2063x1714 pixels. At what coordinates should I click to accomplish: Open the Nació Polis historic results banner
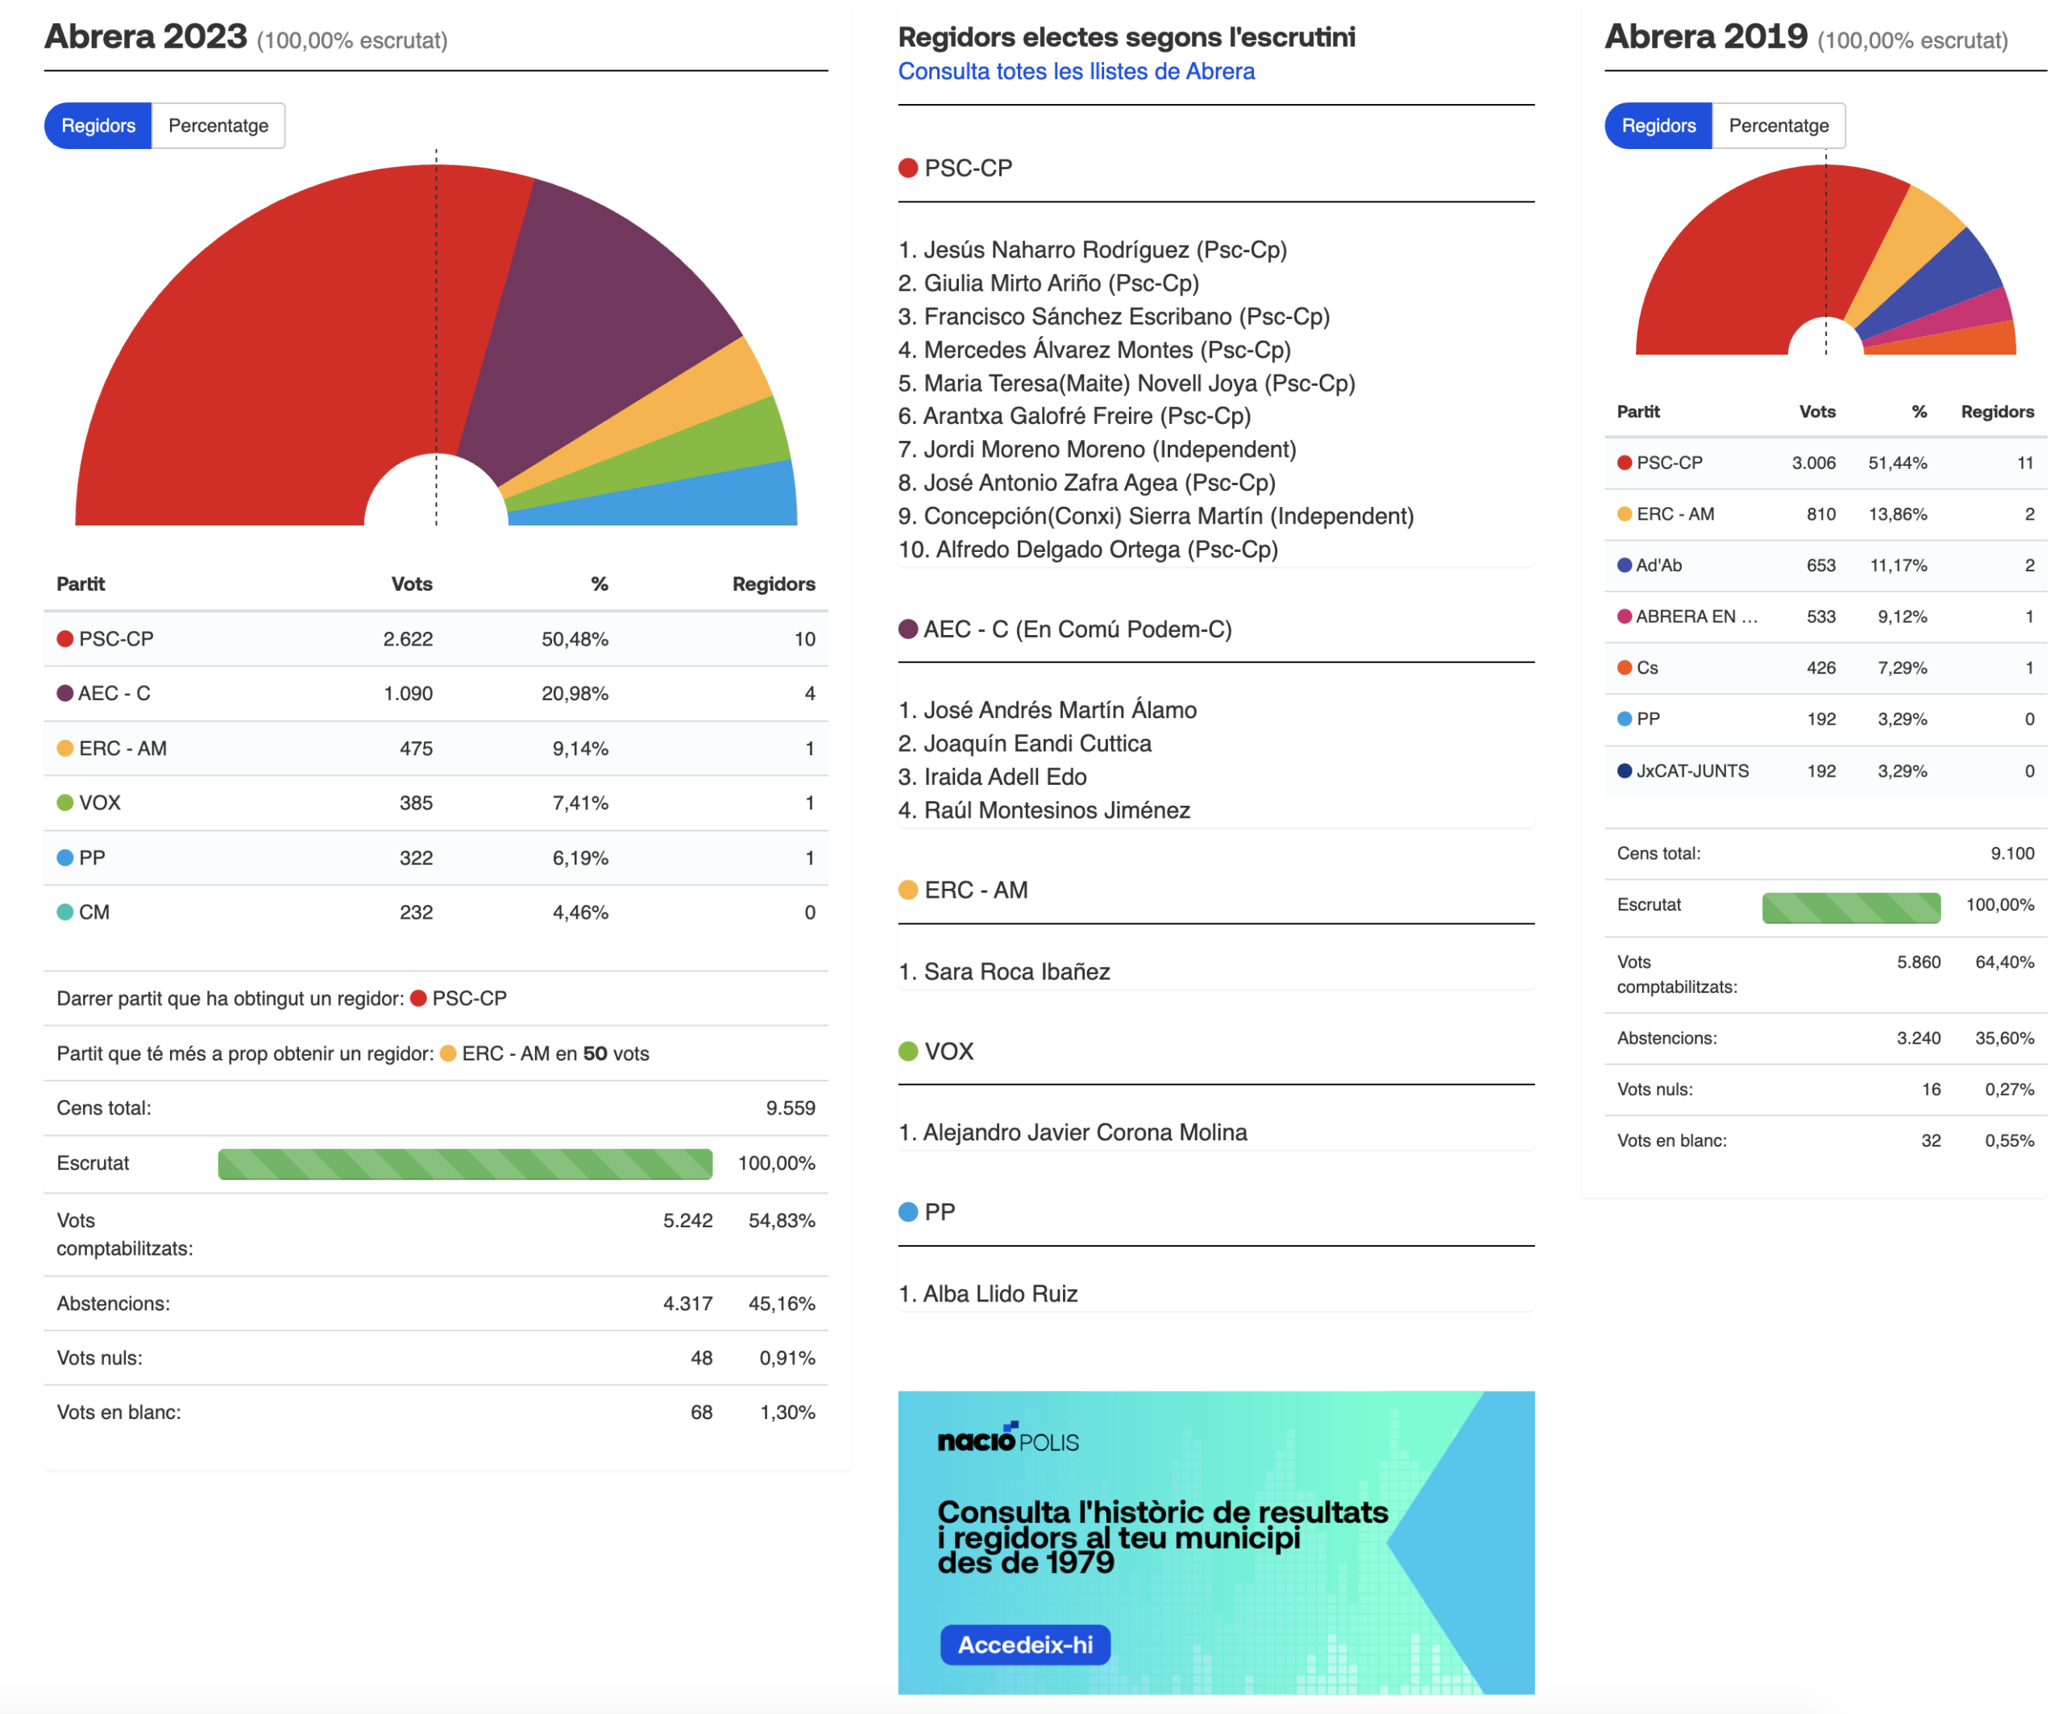pyautogui.click(x=1216, y=1542)
